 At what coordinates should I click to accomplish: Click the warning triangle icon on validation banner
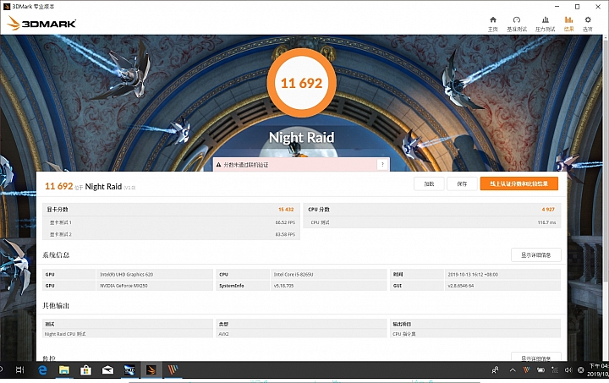pos(219,165)
